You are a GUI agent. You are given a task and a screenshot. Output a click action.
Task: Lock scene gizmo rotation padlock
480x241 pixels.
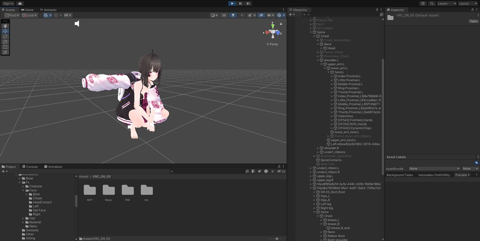click(281, 24)
